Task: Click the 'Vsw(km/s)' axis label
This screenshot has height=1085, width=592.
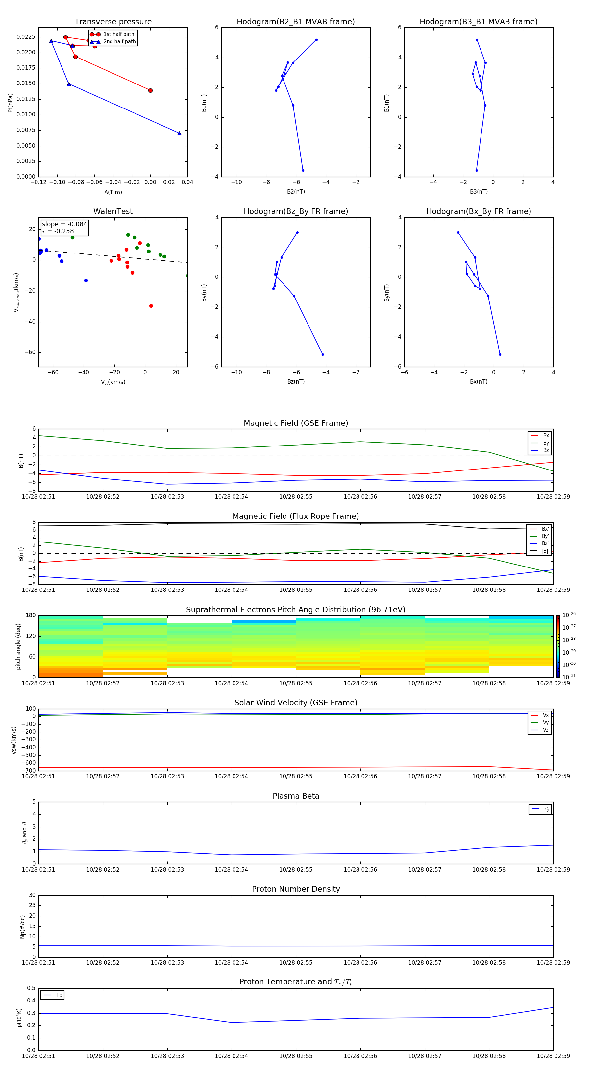Action: 14,740
